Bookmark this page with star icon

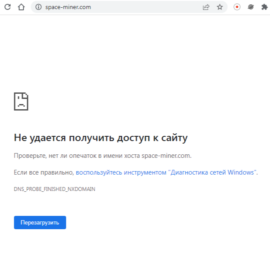220,7
